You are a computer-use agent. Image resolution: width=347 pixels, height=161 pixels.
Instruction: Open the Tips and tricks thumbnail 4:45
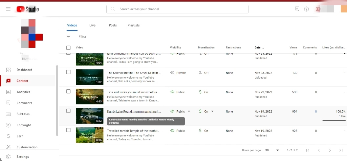tap(89, 97)
